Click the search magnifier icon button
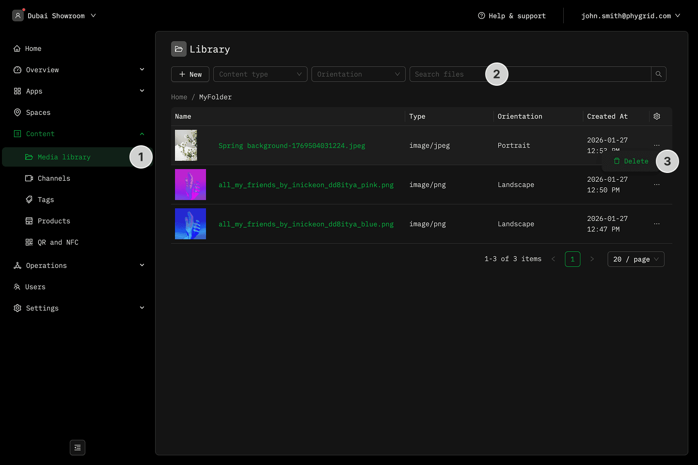The image size is (698, 465). click(x=658, y=74)
